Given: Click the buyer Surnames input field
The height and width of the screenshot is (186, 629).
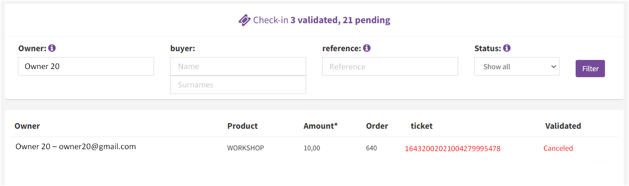Looking at the screenshot, I should pyautogui.click(x=238, y=85).
